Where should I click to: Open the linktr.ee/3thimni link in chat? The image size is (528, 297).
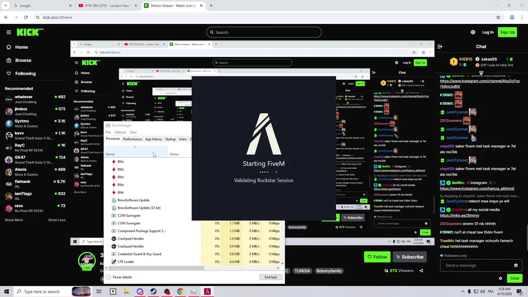(x=460, y=215)
